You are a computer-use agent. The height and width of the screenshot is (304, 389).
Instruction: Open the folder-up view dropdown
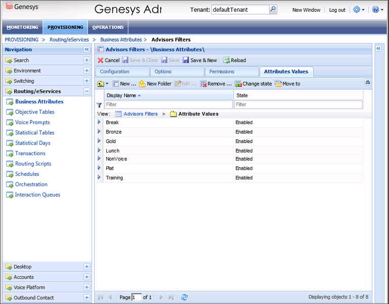(103, 84)
